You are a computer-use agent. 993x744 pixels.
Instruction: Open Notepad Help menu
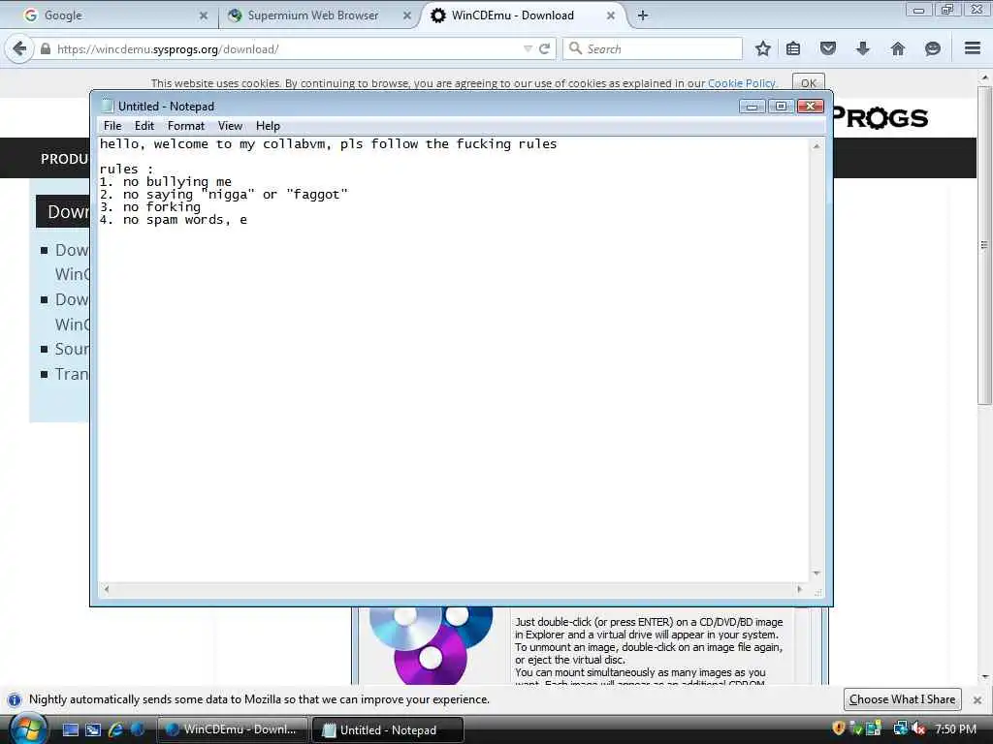coord(268,126)
